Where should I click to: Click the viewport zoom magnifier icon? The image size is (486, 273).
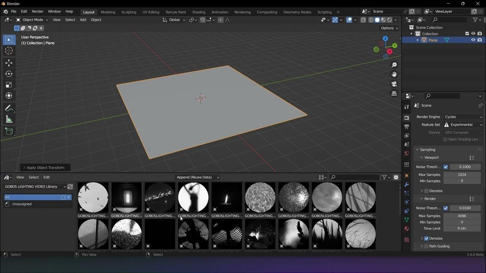[394, 65]
